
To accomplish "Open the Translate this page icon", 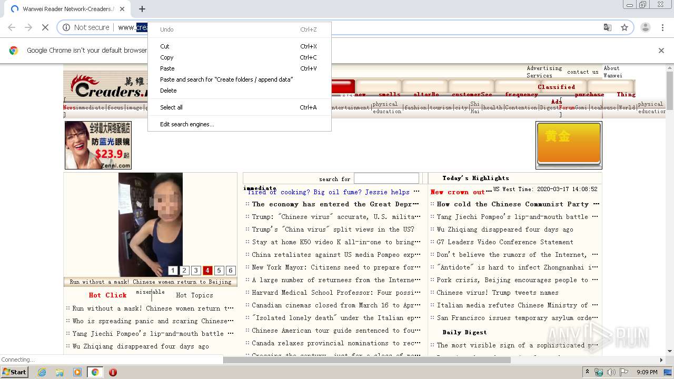I will tap(608, 27).
